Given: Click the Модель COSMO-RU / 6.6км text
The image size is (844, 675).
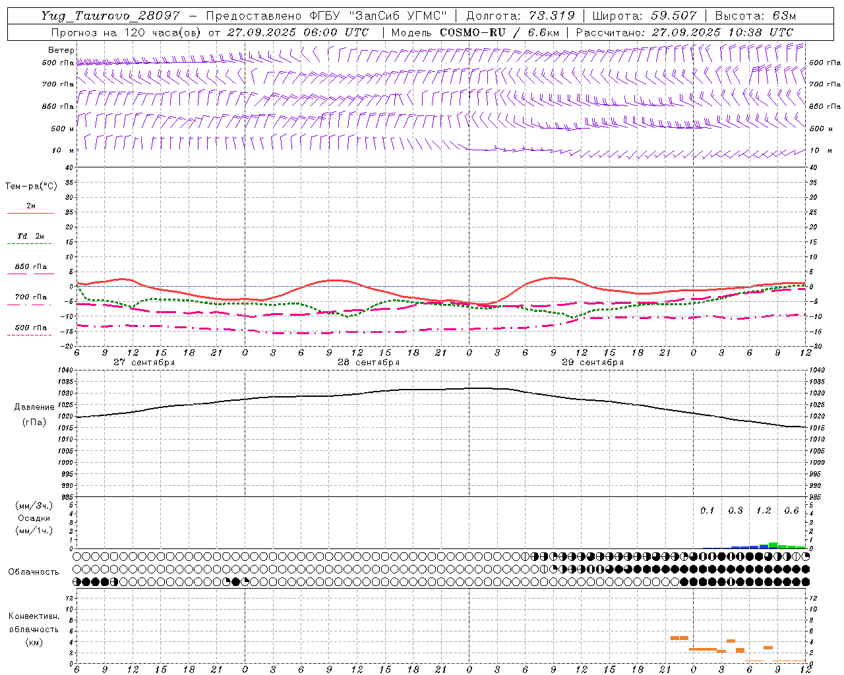Looking at the screenshot, I should click(x=475, y=32).
